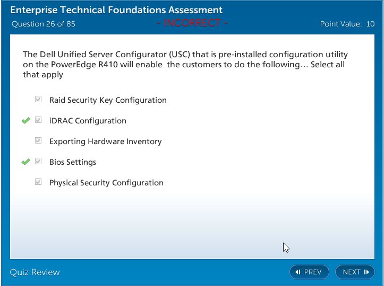Click the Dell Unified Server Configurator question text
The image size is (384, 286).
click(186, 65)
